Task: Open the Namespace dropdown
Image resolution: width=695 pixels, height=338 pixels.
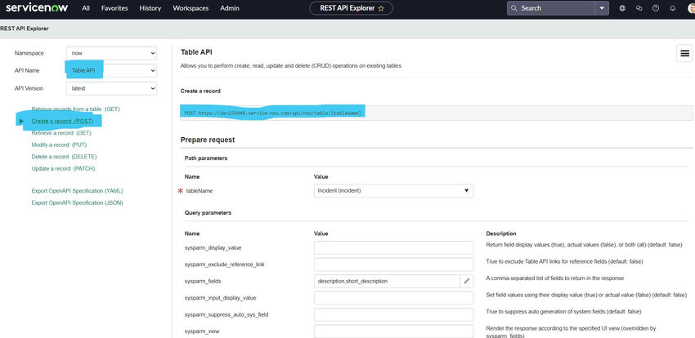Action: [x=111, y=53]
